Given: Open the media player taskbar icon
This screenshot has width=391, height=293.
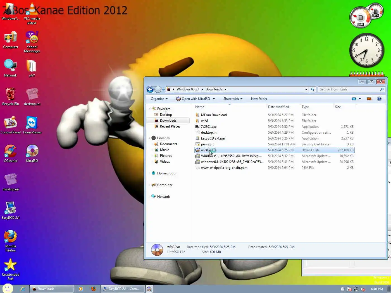Looking at the screenshot, I should click(x=80, y=289).
